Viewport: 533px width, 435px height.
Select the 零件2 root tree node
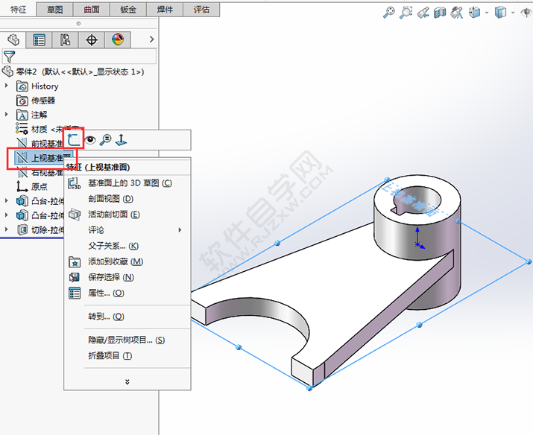pyautogui.click(x=73, y=72)
